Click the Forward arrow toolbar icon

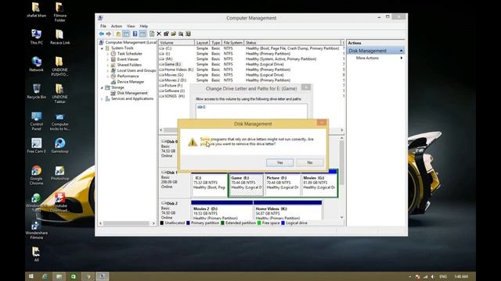[x=109, y=34]
